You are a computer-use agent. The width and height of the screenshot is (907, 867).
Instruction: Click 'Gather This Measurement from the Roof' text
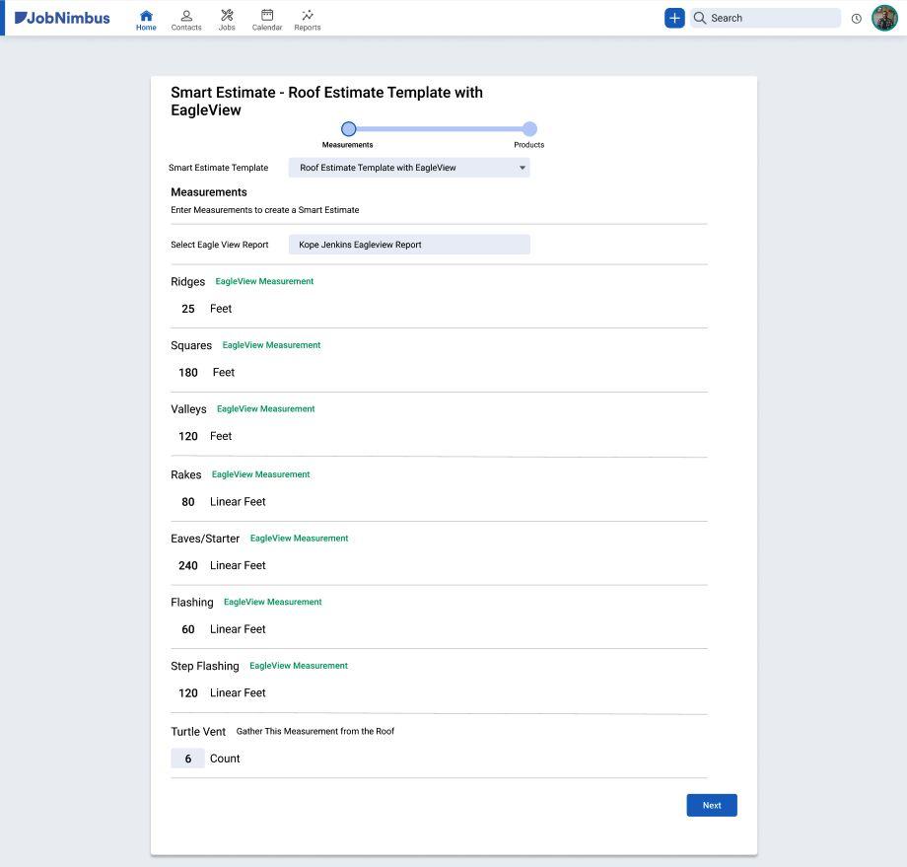315,731
